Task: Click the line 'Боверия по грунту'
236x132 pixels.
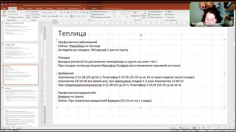Action: pyautogui.click(x=71, y=97)
